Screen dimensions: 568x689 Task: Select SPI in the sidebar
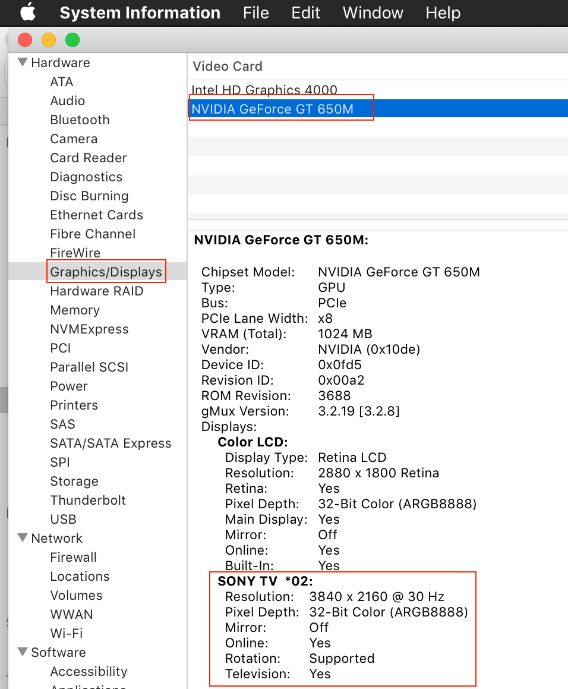click(60, 462)
